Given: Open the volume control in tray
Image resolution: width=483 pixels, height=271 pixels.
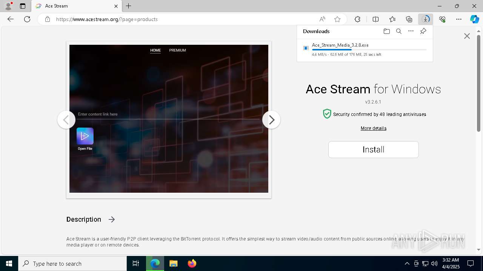Looking at the screenshot, I should coord(434,263).
